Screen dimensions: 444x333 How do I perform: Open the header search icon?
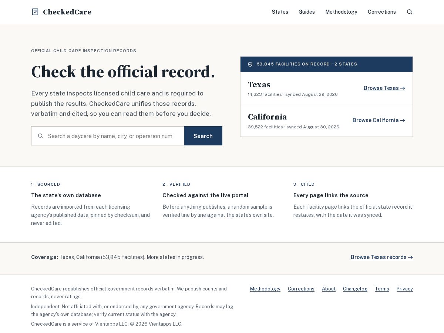pyautogui.click(x=410, y=12)
